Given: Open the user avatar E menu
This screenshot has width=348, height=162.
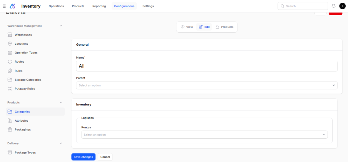Looking at the screenshot, I should pyautogui.click(x=342, y=6).
